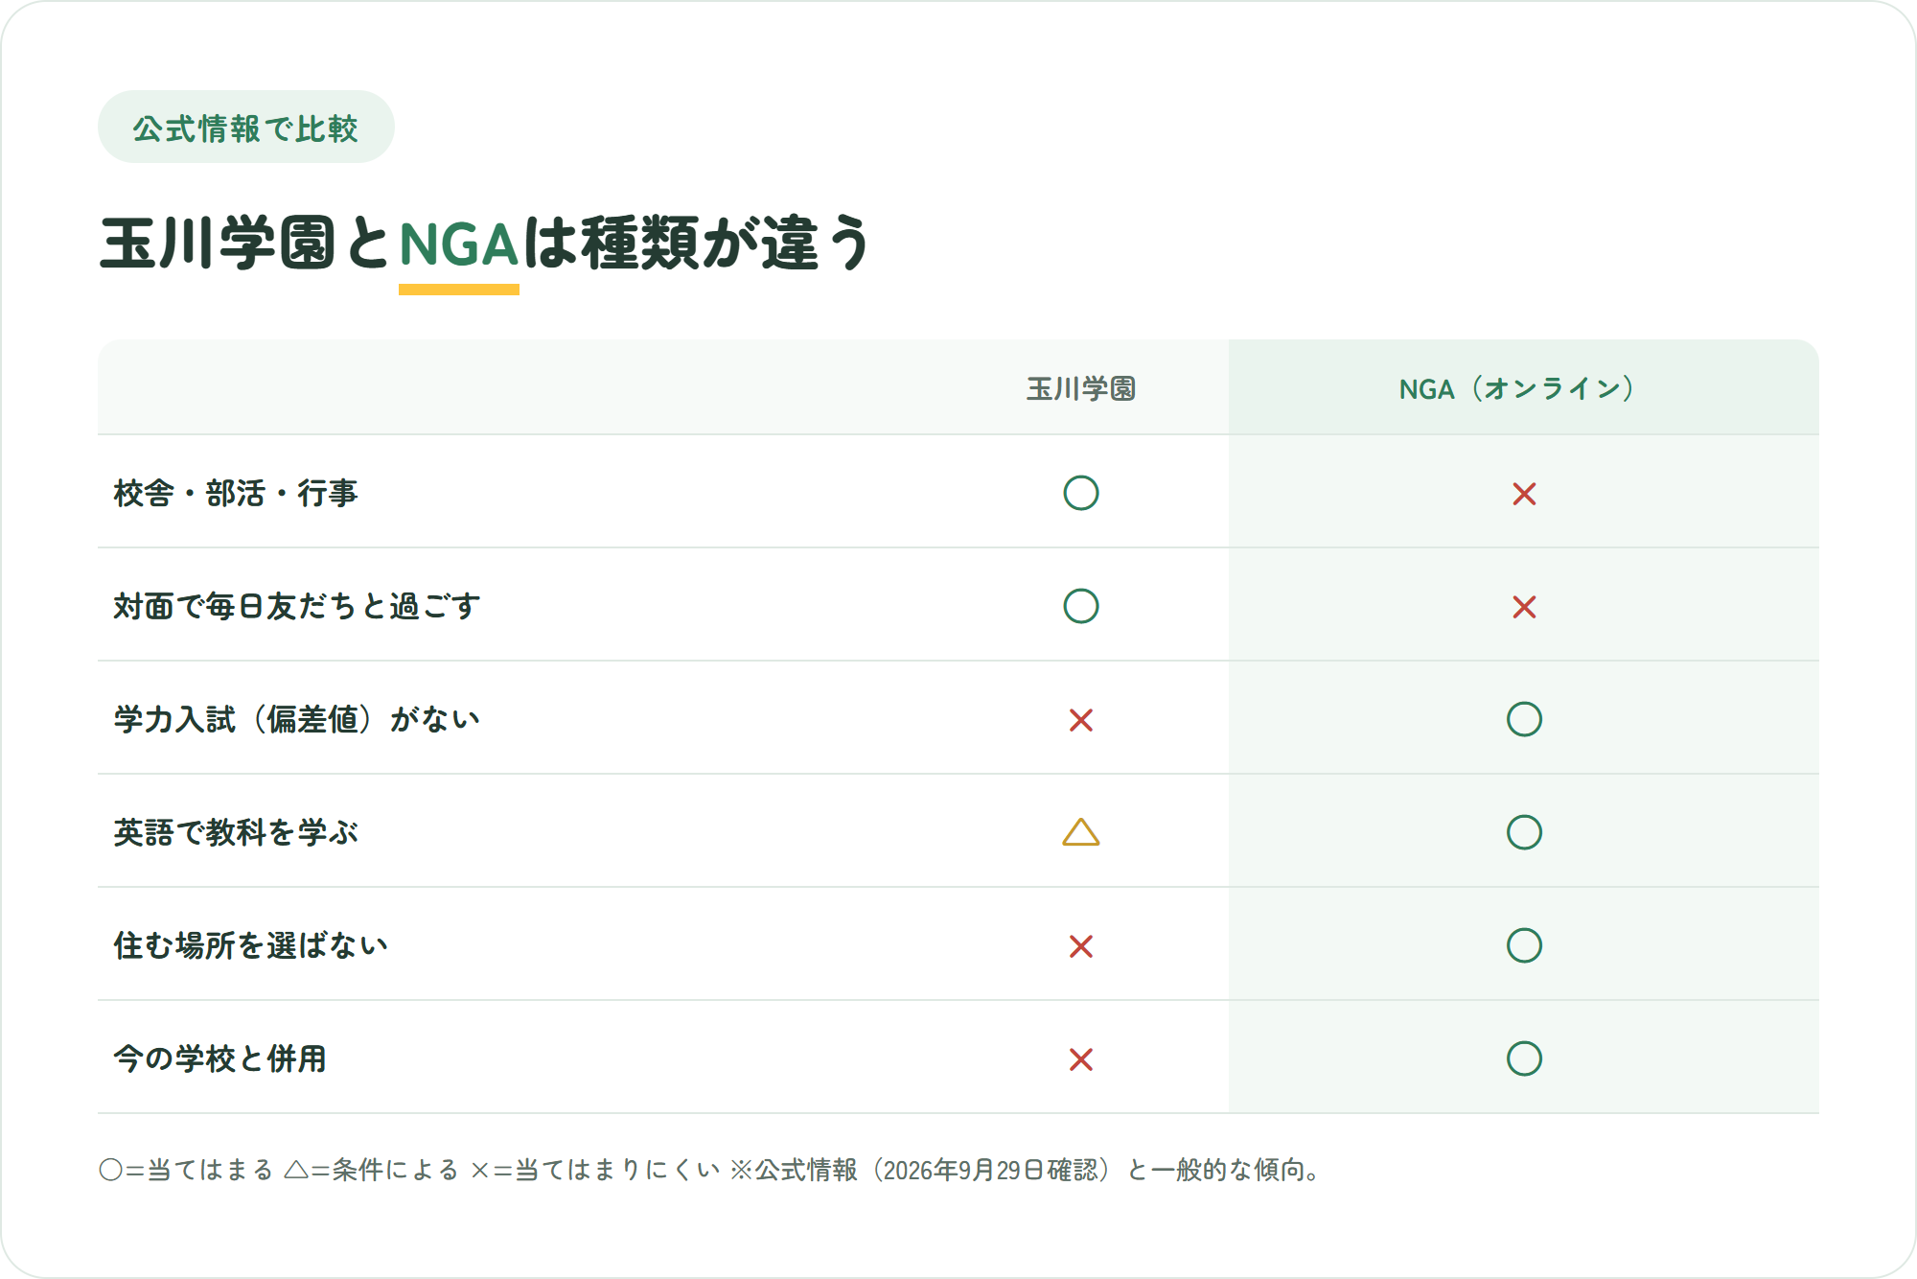Click 玉川学園 cross in 今の学校と併用 row
This screenshot has height=1279, width=1917.
click(1081, 1059)
